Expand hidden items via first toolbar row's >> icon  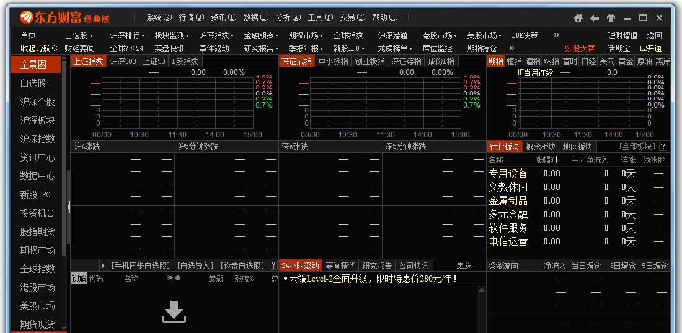coord(556,35)
